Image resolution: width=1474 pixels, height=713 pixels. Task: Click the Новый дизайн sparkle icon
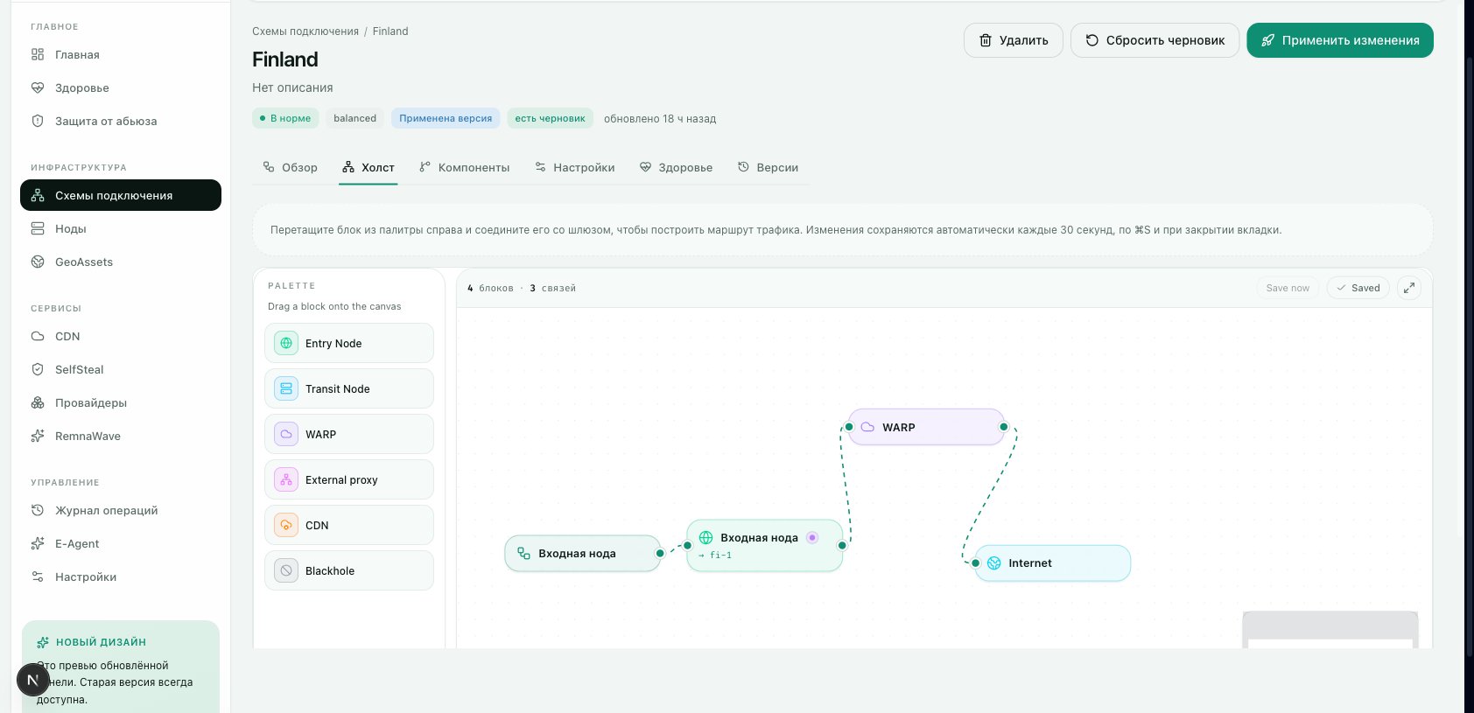(43, 642)
